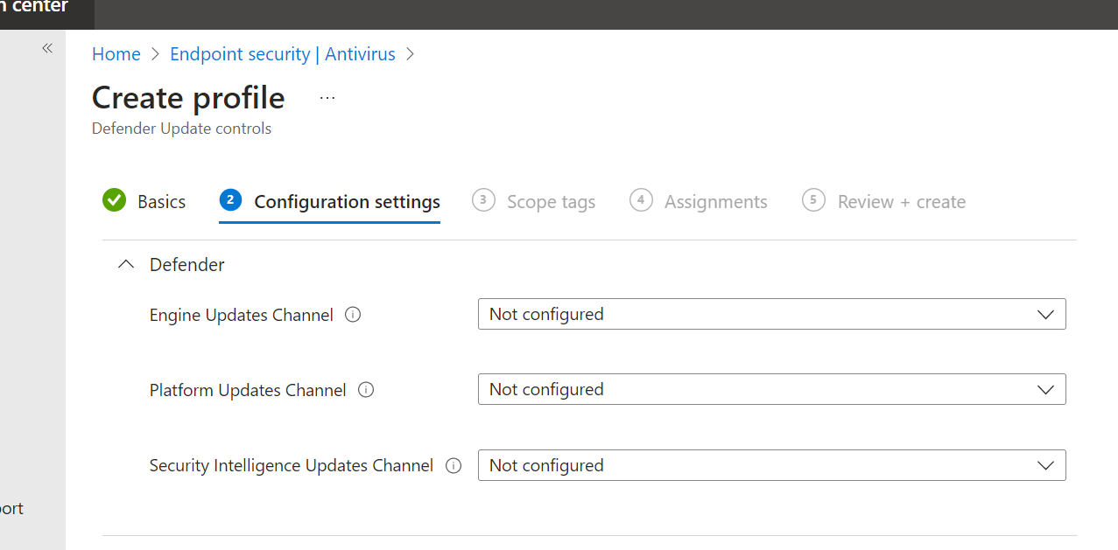The height and width of the screenshot is (550, 1118).
Task: Stay on the Configuration settings step
Action: (346, 201)
